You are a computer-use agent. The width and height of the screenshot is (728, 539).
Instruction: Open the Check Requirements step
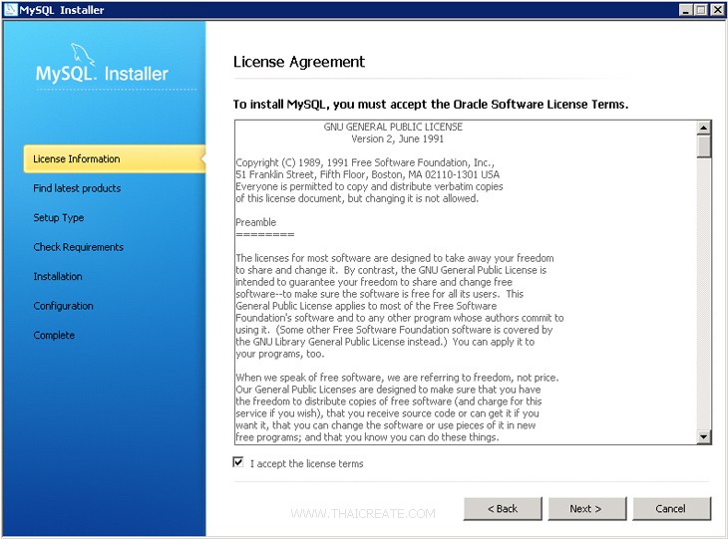point(78,247)
